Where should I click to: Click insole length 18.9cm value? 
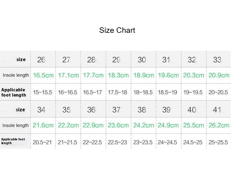[x=144, y=75]
